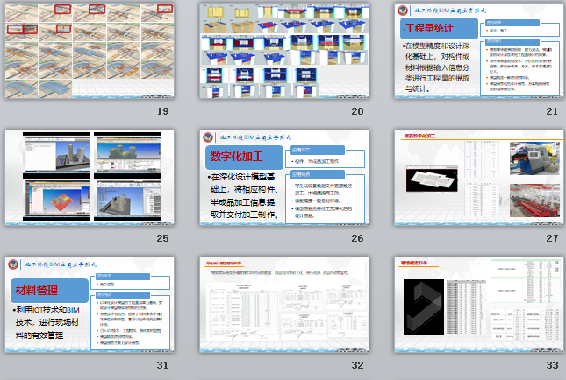Click the round logo on slide 26
The height and width of the screenshot is (380, 566).
(209, 138)
